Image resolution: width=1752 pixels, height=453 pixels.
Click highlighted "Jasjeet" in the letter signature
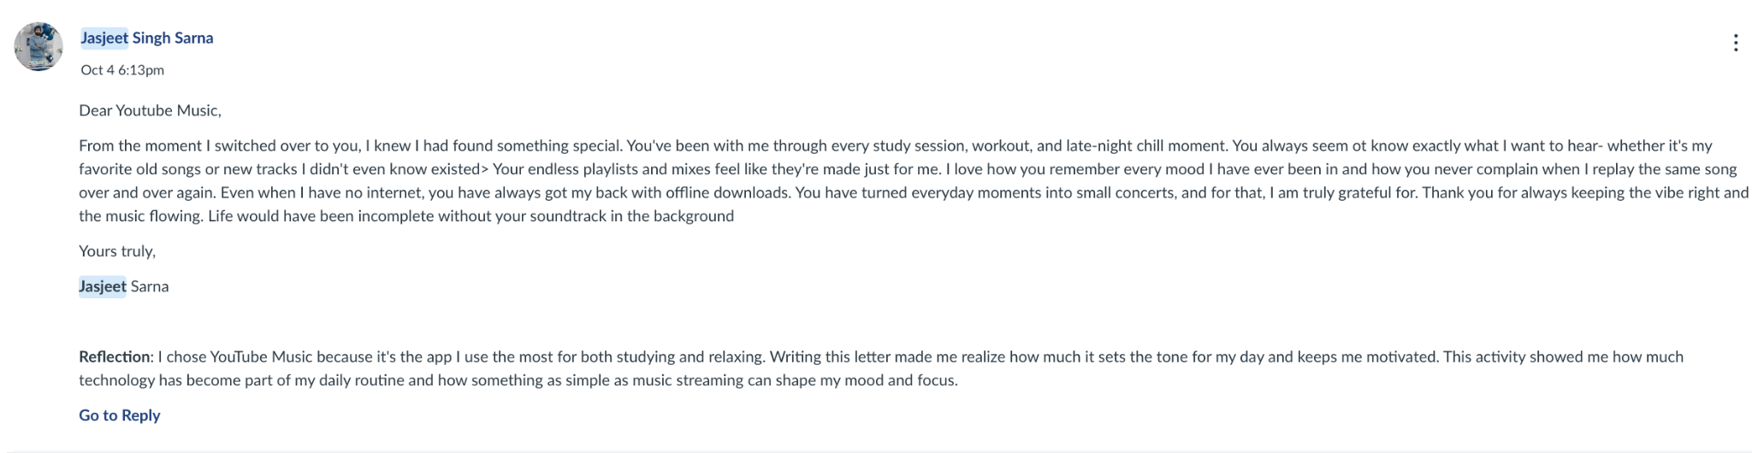(103, 286)
